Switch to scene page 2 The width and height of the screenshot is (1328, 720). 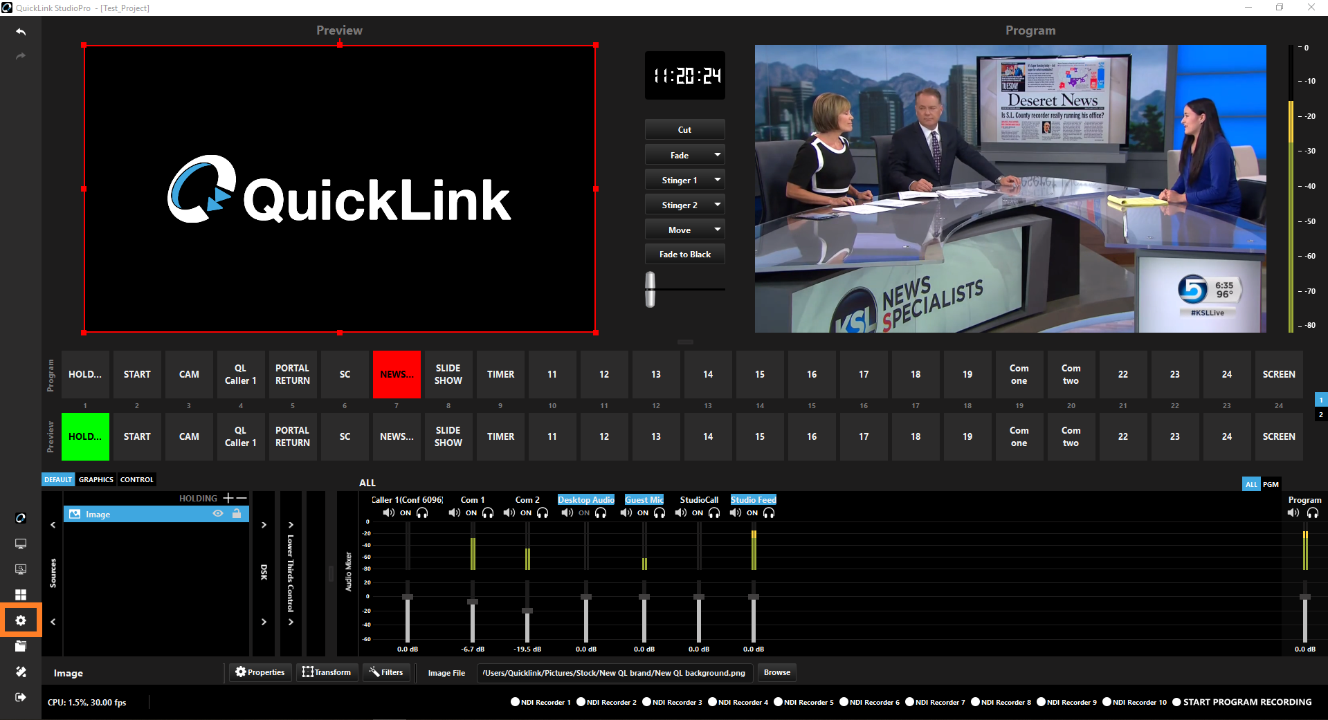pyautogui.click(x=1321, y=414)
